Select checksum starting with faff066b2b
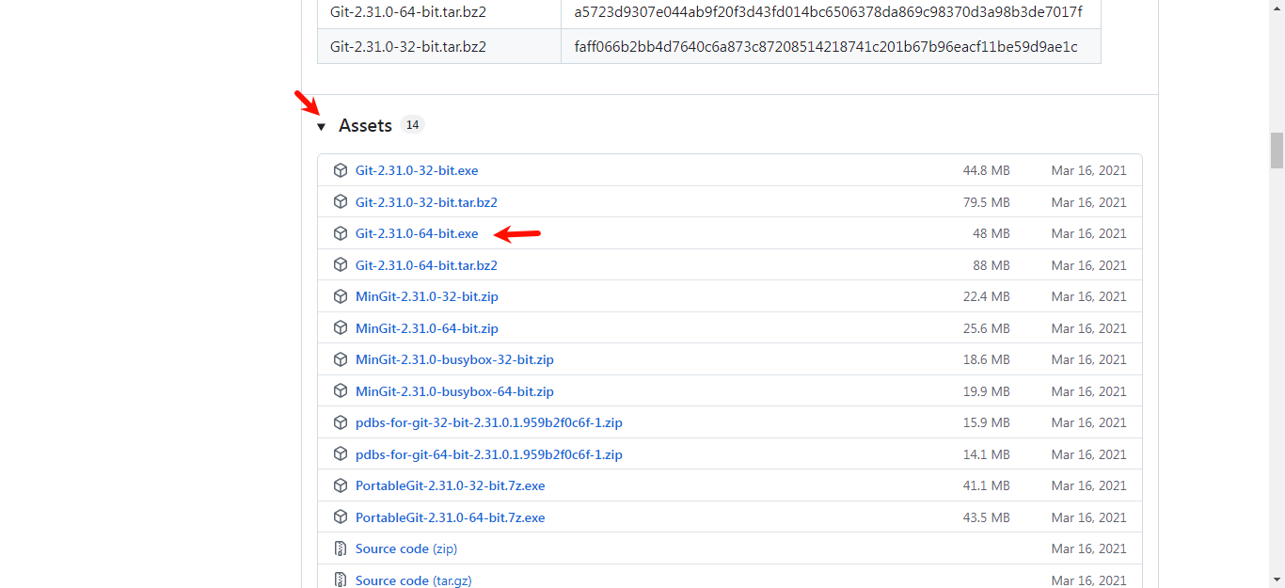This screenshot has height=588, width=1285. (x=826, y=46)
